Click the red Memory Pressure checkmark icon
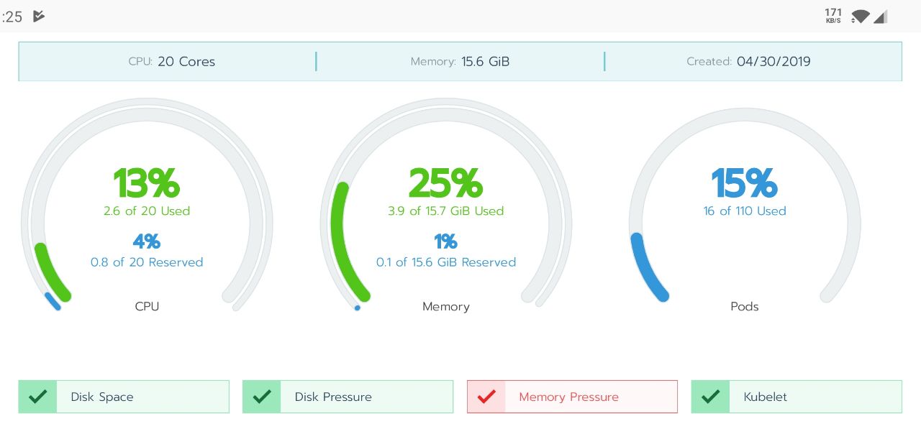Screen dimensions: 921x439 point(486,397)
